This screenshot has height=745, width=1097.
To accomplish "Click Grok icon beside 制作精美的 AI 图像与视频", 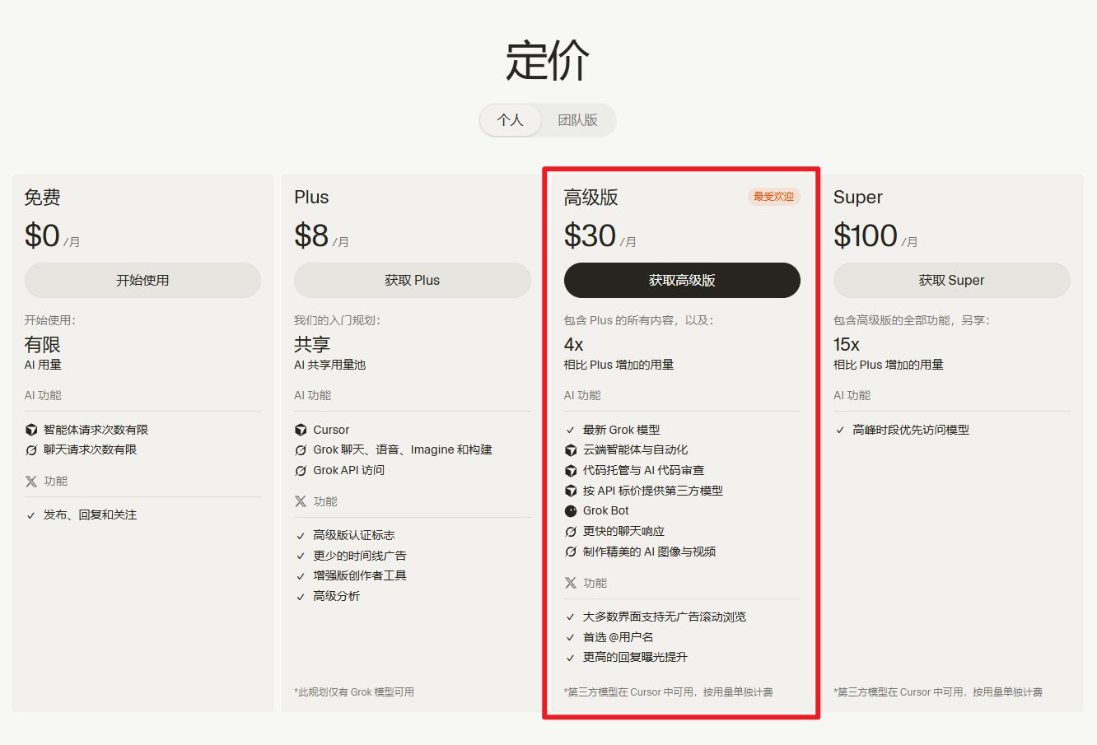I will [x=571, y=552].
